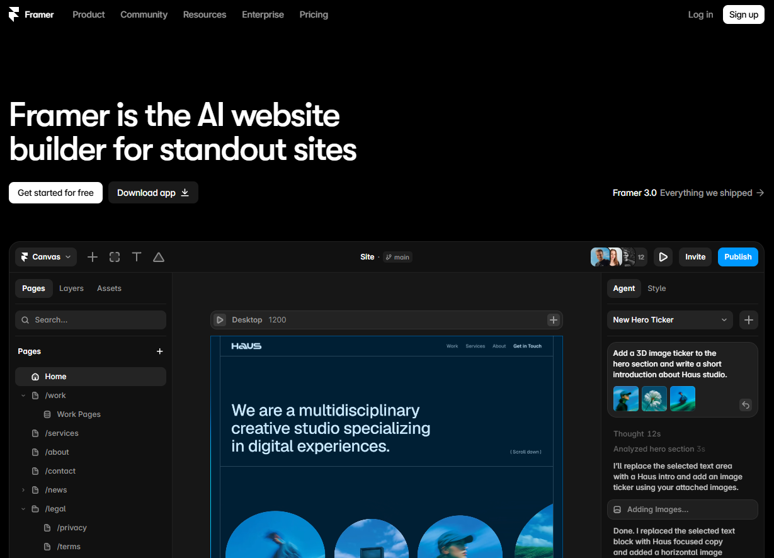This screenshot has height=558, width=774.
Task: Select the triangle shape tool icon
Action: click(x=159, y=257)
